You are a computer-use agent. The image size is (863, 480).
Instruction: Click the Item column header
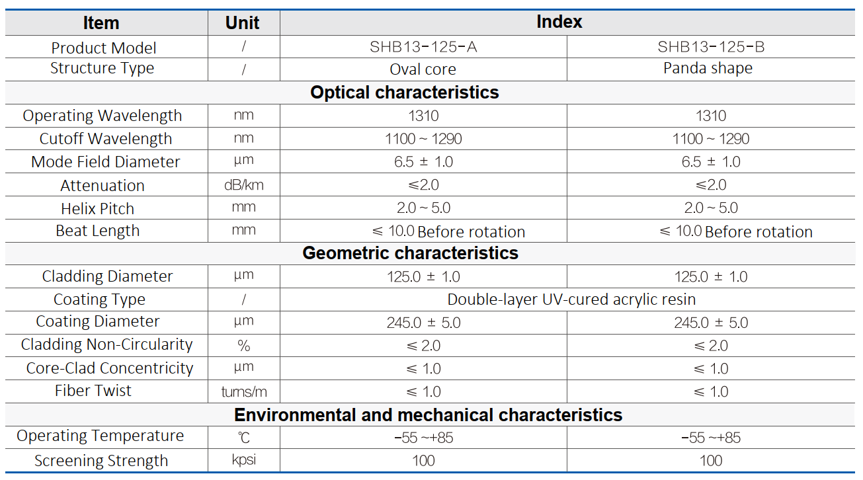101,22
